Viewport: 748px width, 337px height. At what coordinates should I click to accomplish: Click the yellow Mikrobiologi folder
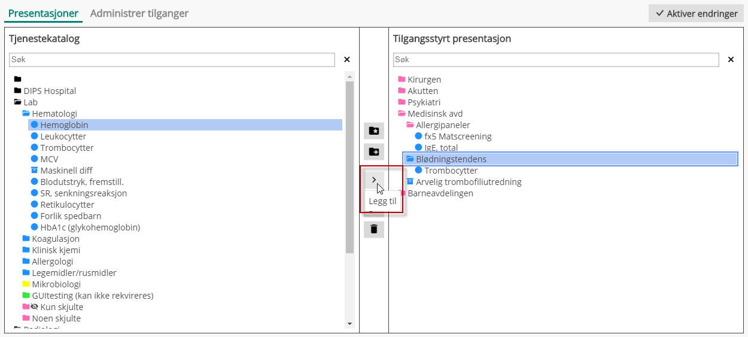pyautogui.click(x=26, y=284)
